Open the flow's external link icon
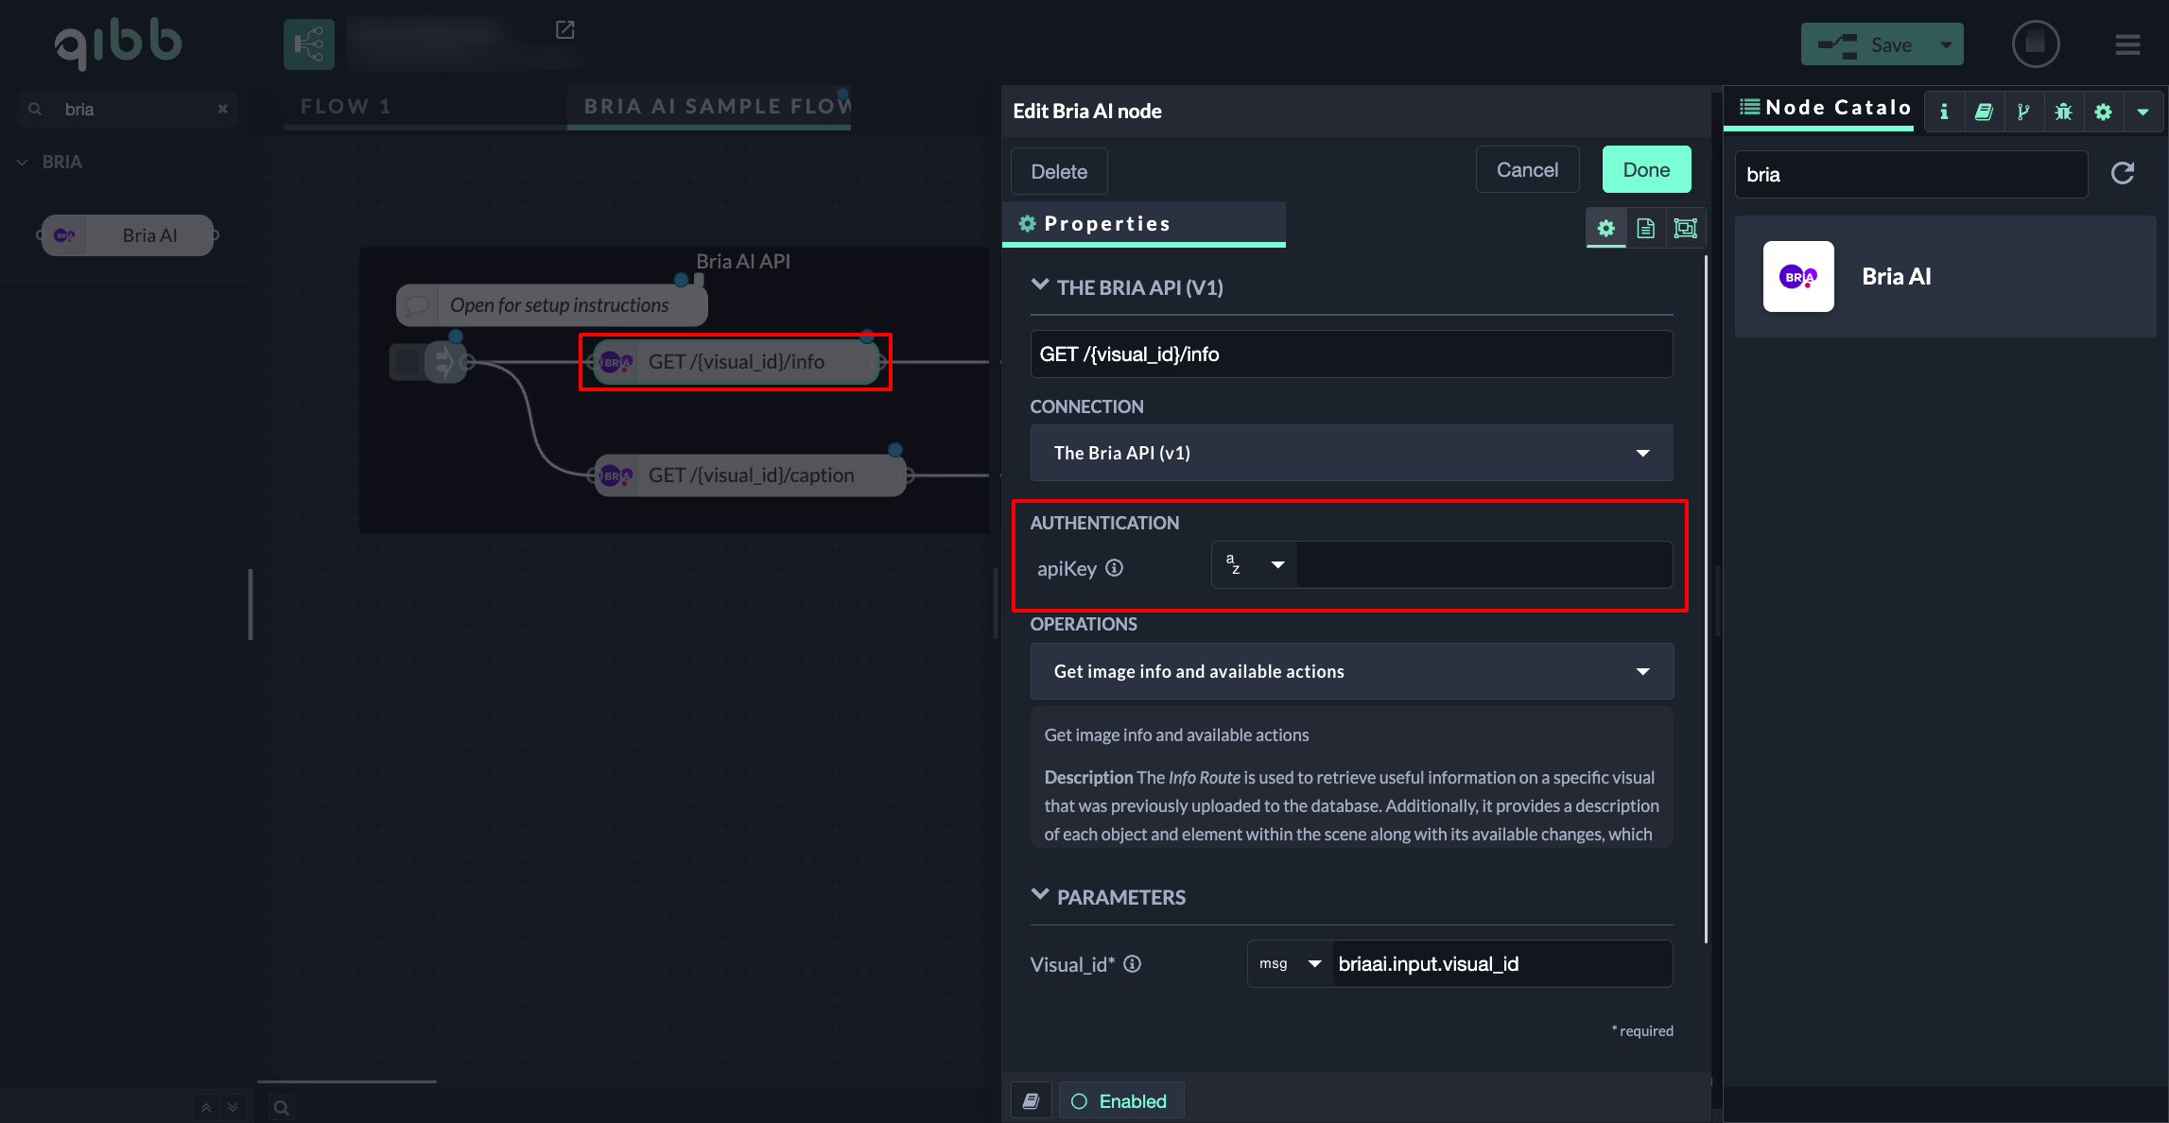Image resolution: width=2169 pixels, height=1123 pixels. [564, 30]
